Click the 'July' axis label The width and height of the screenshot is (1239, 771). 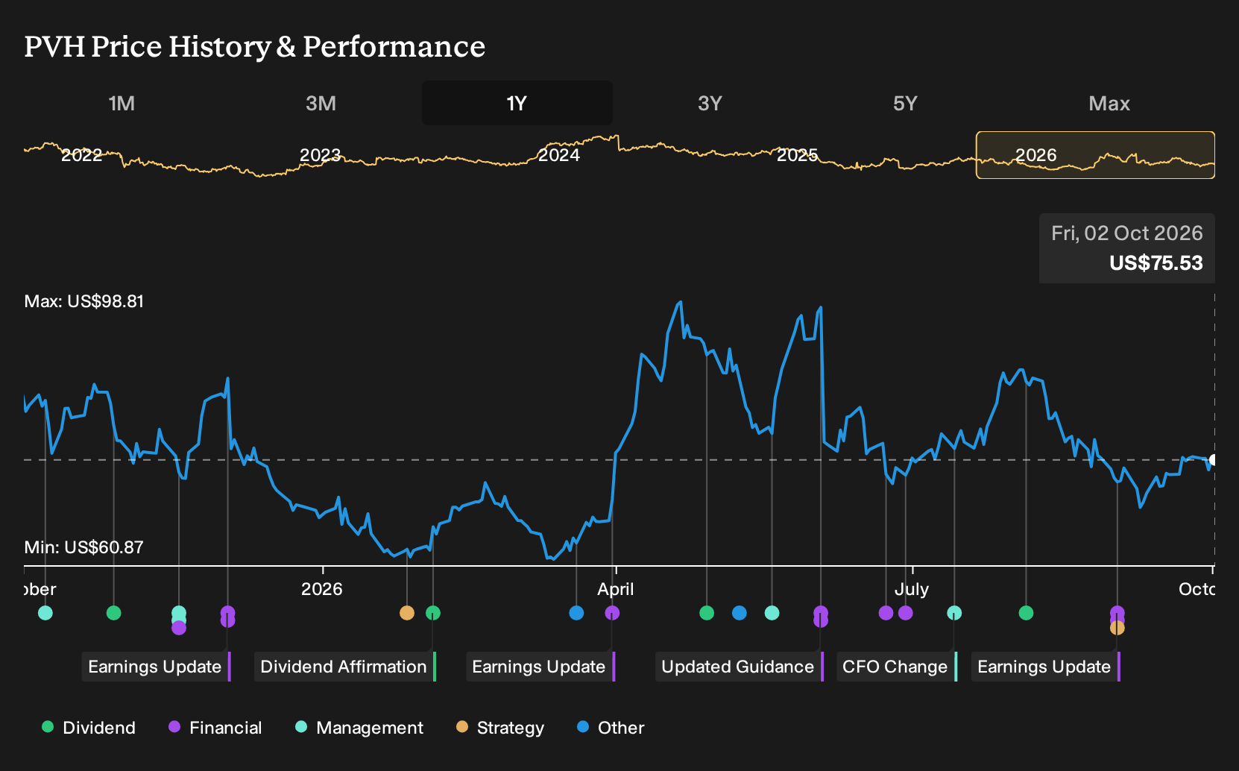tap(912, 589)
